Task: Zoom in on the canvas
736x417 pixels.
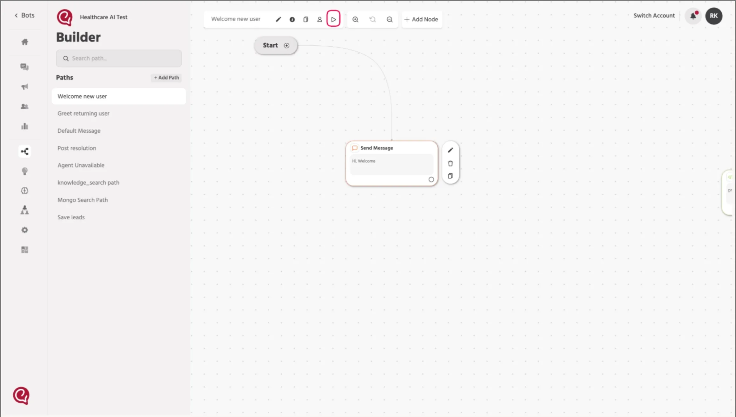Action: pos(356,19)
